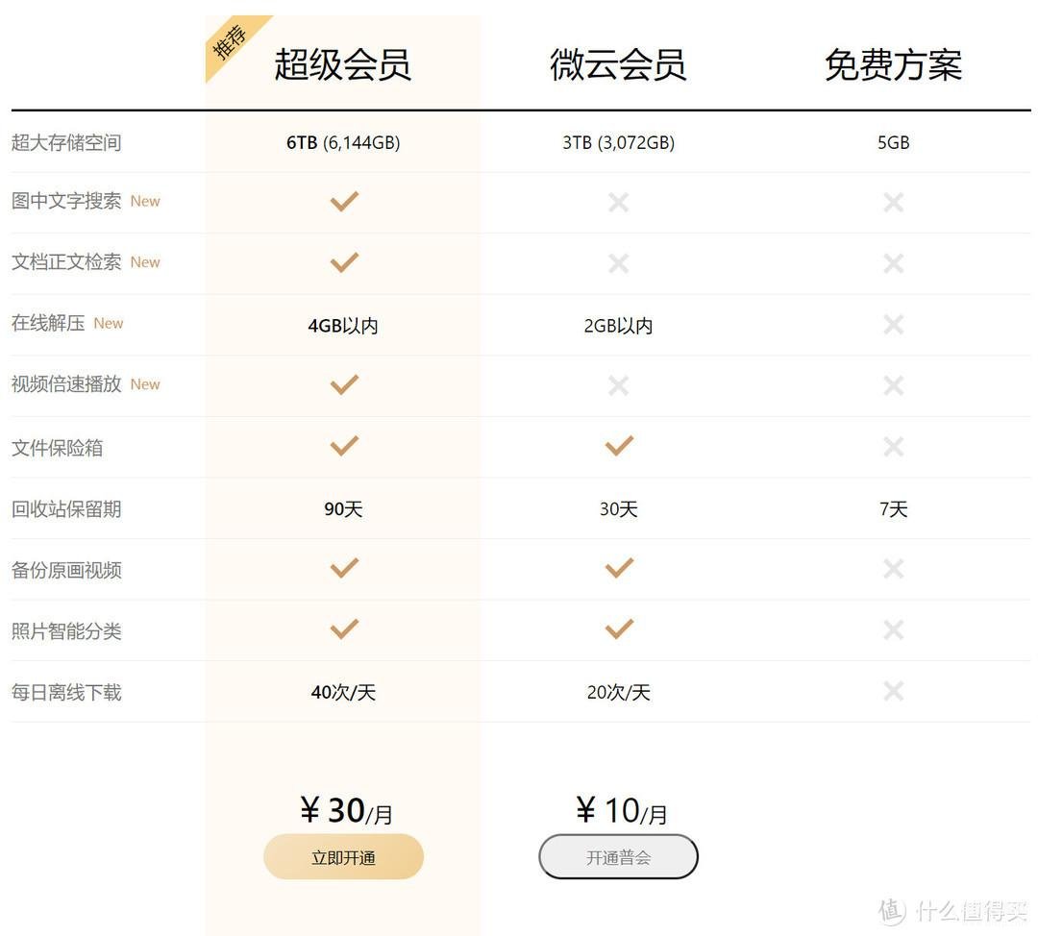Click 微云会员 checkmark for 备份原画视频

click(619, 568)
